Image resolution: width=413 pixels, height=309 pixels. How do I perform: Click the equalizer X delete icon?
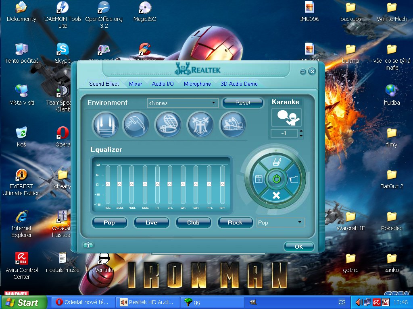click(276, 196)
